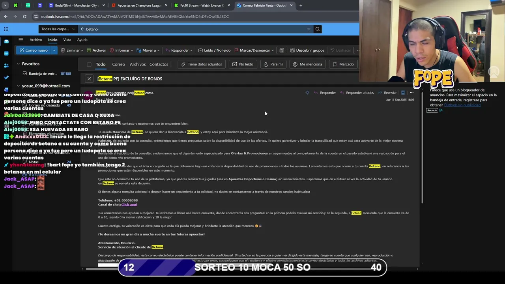Click Responder a todos in email

pyautogui.click(x=356, y=93)
